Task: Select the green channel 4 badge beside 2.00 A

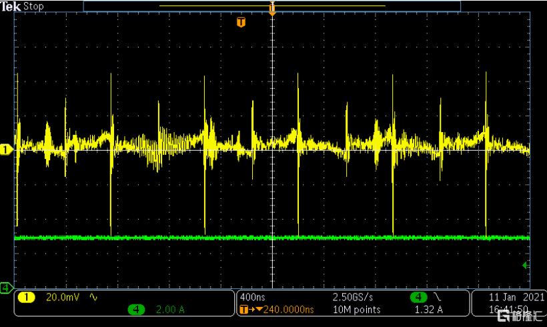Action: pos(135,310)
